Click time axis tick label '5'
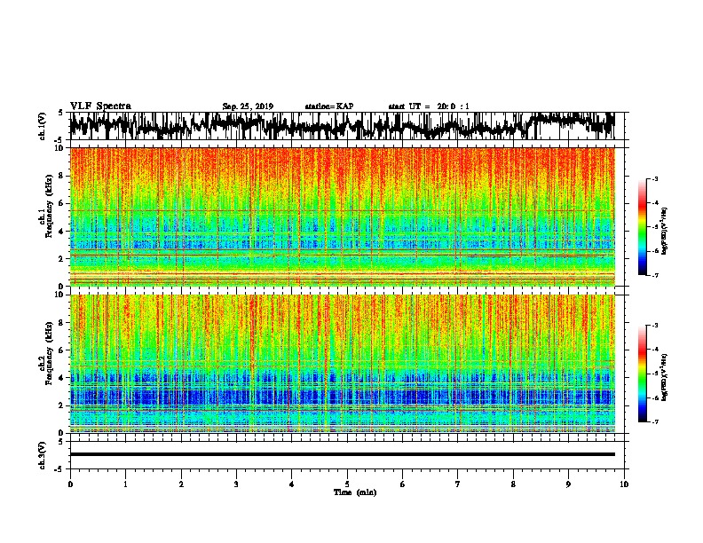The height and width of the screenshot is (543, 703). tap(347, 484)
